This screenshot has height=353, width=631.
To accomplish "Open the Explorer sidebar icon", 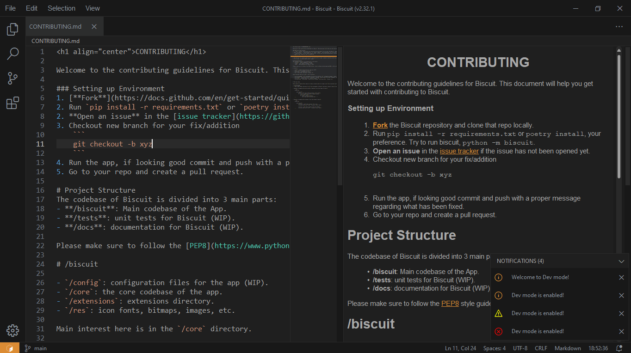I will click(12, 29).
